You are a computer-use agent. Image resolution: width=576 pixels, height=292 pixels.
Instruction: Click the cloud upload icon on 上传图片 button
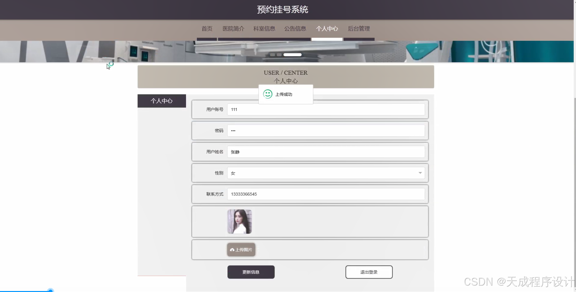click(232, 250)
